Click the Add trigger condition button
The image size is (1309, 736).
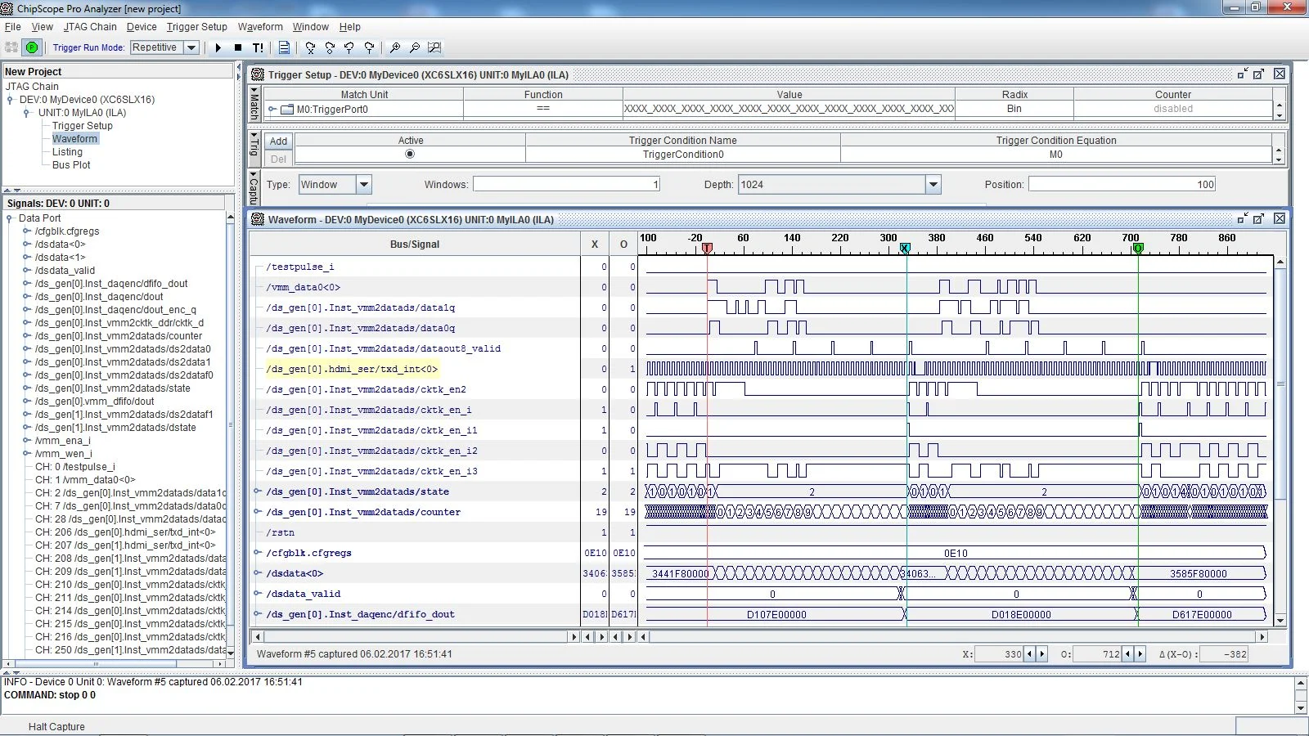pyautogui.click(x=278, y=141)
